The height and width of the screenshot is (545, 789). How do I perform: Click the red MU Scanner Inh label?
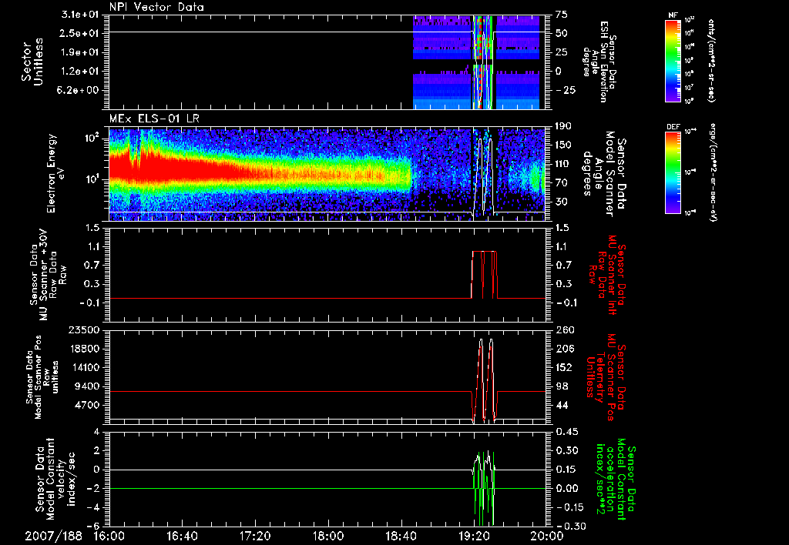tap(606, 275)
